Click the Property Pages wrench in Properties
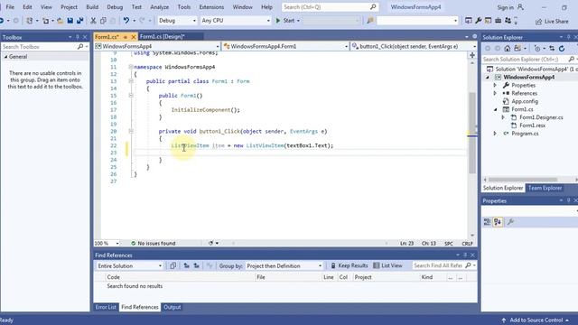The image size is (578, 325). [x=510, y=222]
